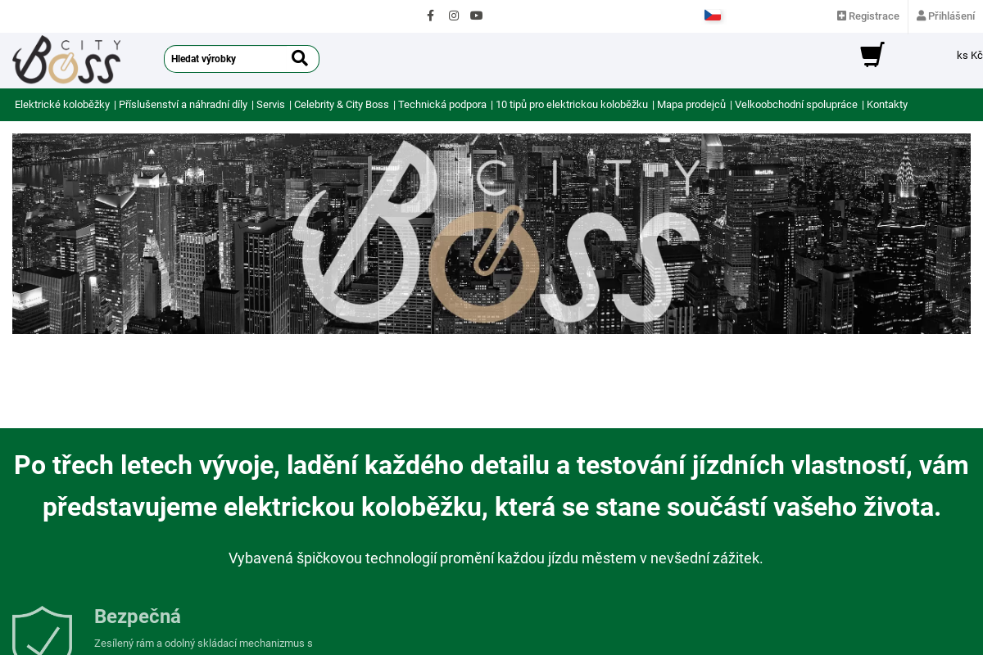Open 10 tipů pro elektrickou koloběžku
This screenshot has width=983, height=655.
(x=572, y=105)
